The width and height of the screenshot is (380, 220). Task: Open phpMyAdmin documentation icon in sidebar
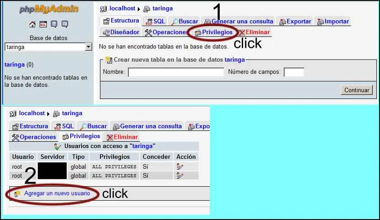54,24
